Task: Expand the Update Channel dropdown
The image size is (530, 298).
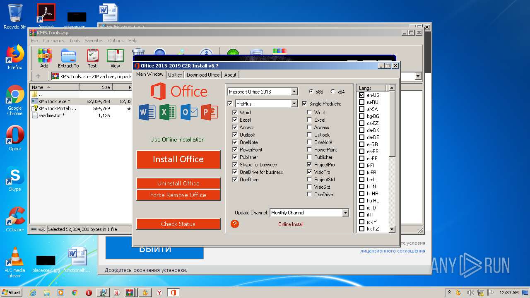Action: coord(346,213)
